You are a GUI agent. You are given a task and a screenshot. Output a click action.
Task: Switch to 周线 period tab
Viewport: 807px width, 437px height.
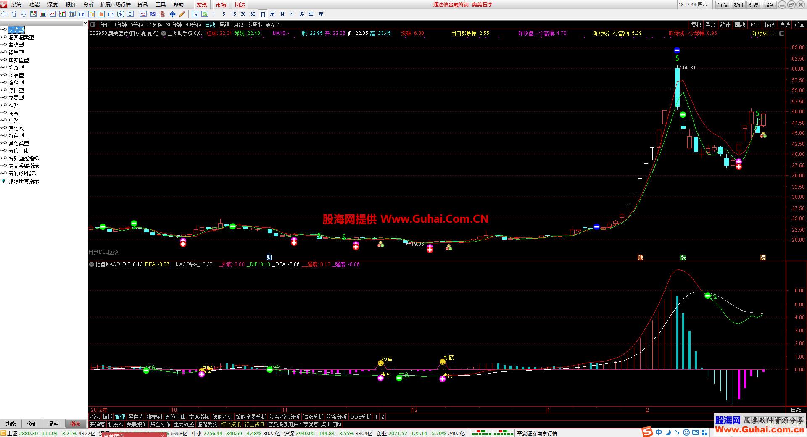224,25
